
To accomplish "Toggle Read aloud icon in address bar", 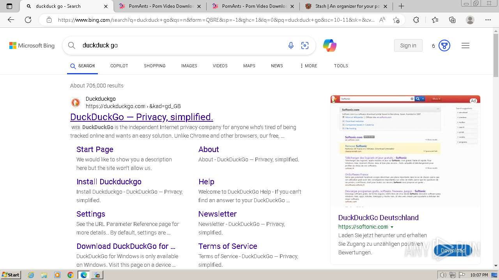I will pos(382,20).
